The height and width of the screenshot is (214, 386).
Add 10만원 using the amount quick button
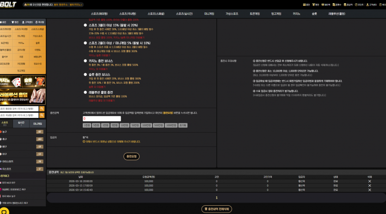tap(124, 125)
